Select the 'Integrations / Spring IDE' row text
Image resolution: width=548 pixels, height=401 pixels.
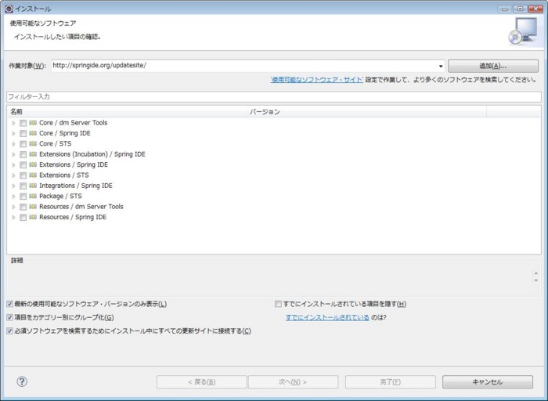(x=76, y=186)
